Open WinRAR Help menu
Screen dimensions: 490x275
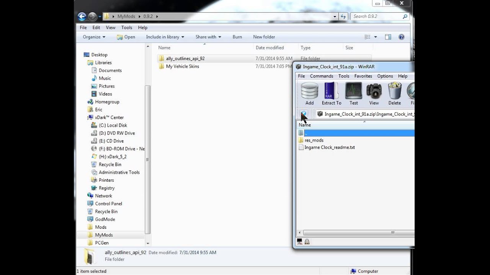click(x=403, y=76)
